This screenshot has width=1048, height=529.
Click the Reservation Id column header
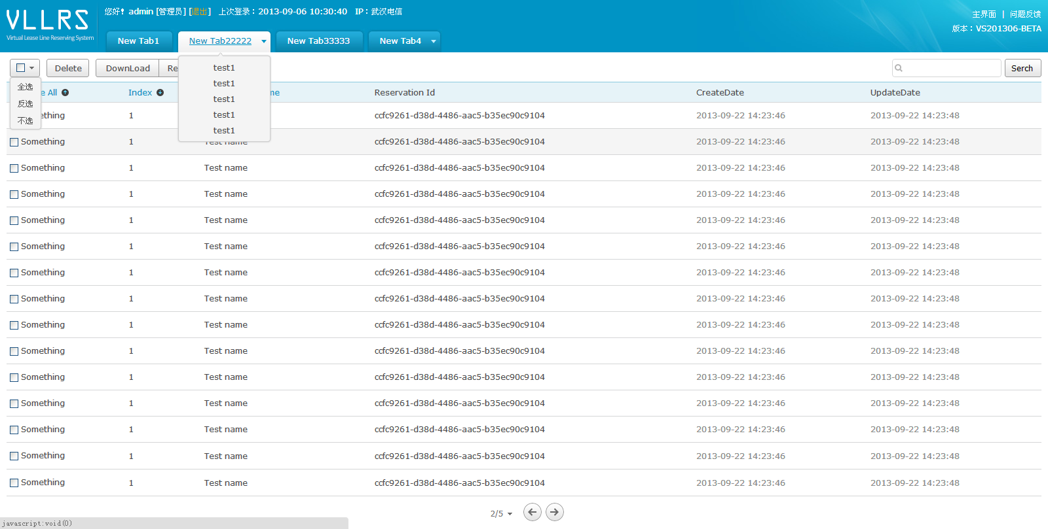[405, 93]
